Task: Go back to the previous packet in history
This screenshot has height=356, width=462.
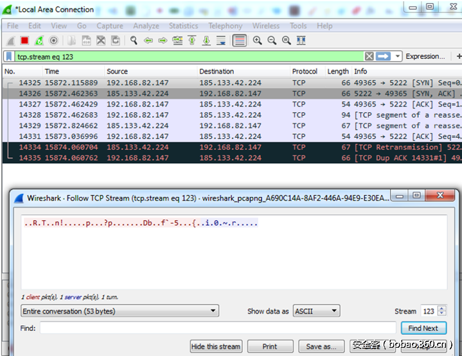Action: click(148, 40)
